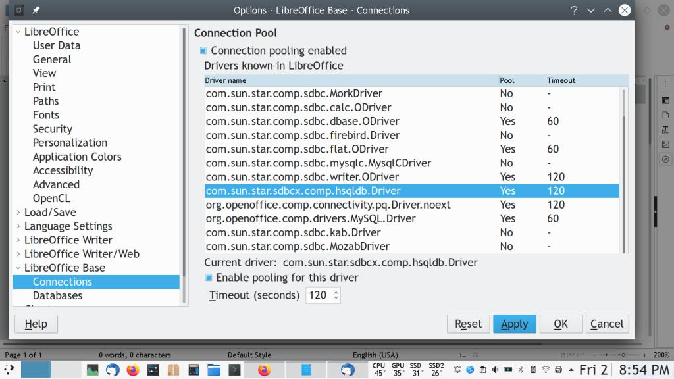The width and height of the screenshot is (674, 379).
Task: Click the pin icon in dialog title bar
Action: coord(35,10)
